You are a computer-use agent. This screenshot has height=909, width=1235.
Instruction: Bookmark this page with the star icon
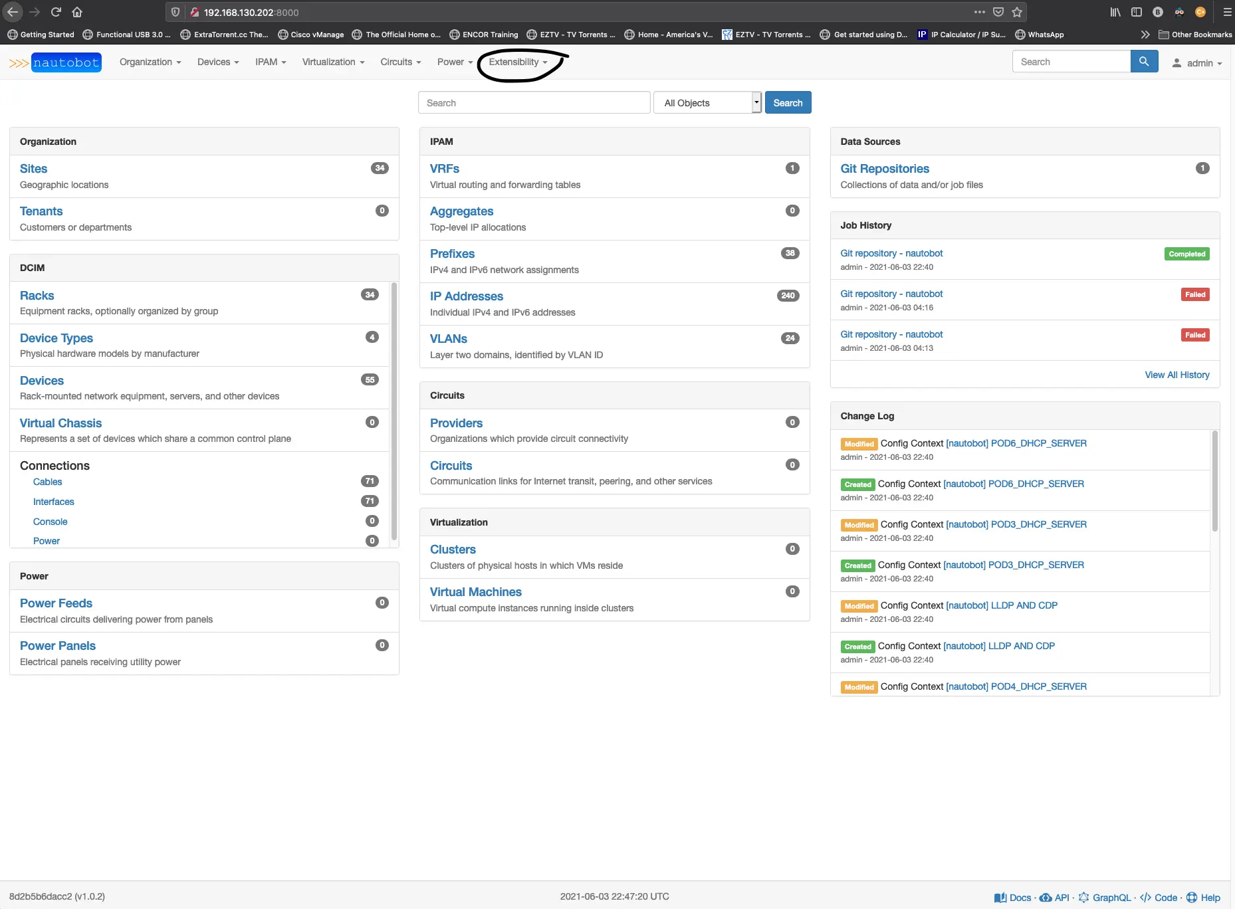pos(1016,12)
